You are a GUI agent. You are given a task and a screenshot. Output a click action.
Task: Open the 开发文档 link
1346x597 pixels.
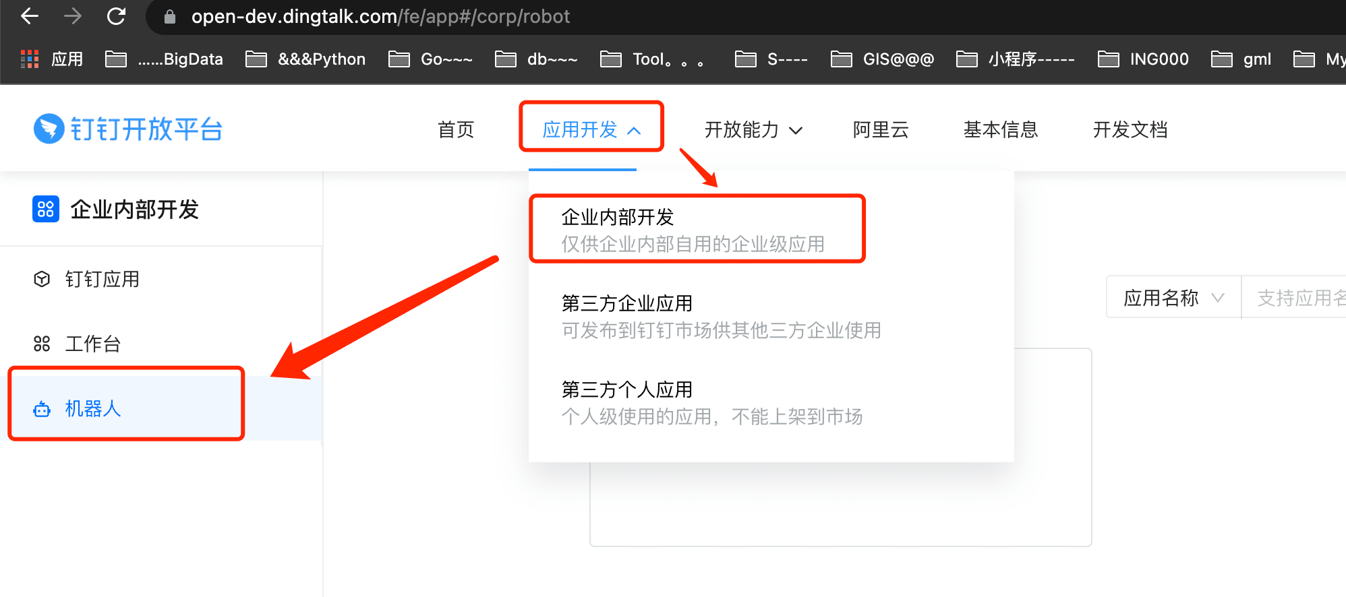1130,129
